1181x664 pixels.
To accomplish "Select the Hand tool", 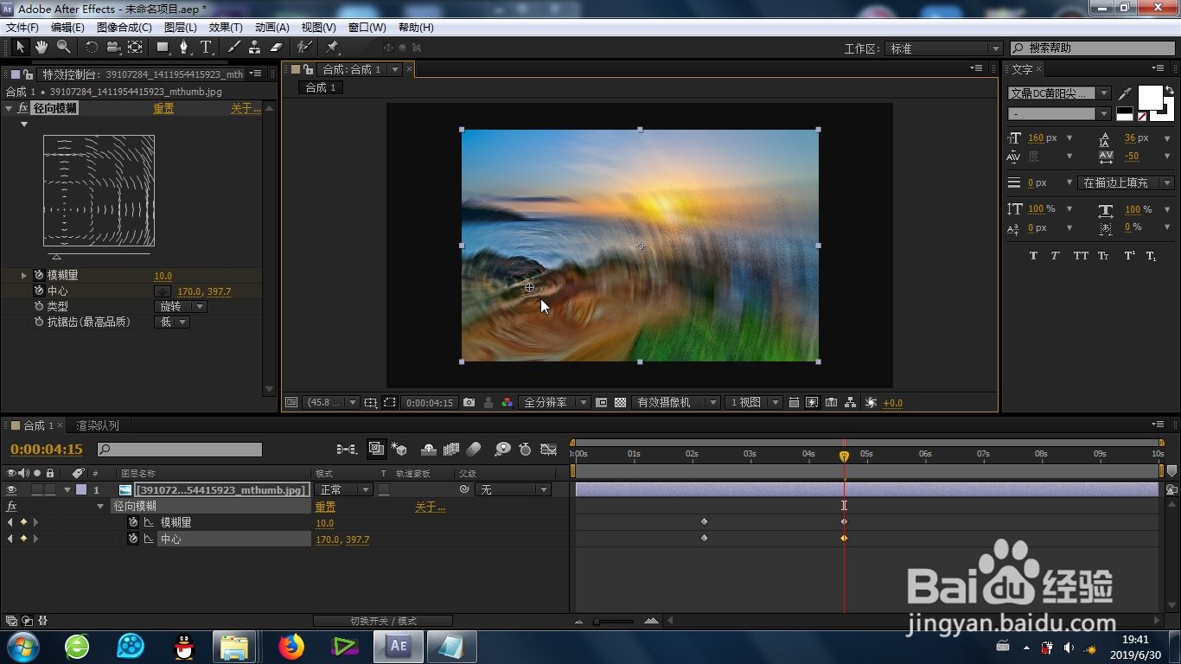I will coord(41,48).
